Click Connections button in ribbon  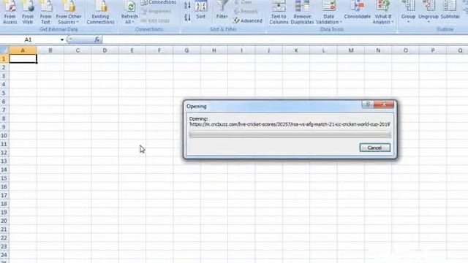pyautogui.click(x=159, y=2)
